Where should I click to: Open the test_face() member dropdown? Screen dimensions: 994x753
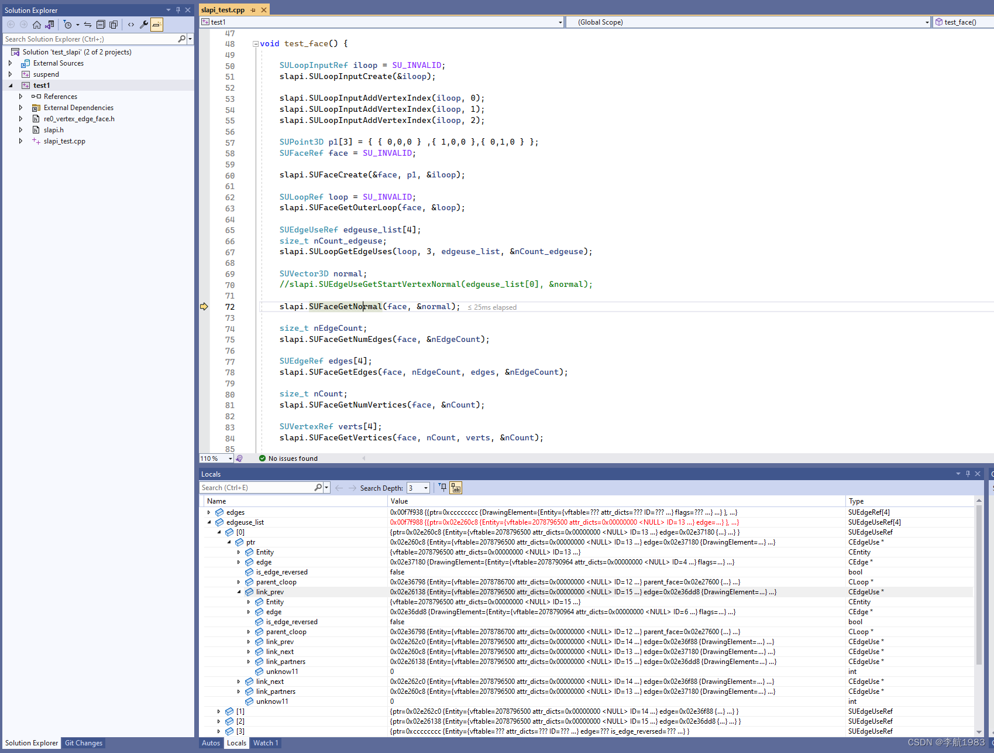pyautogui.click(x=963, y=22)
